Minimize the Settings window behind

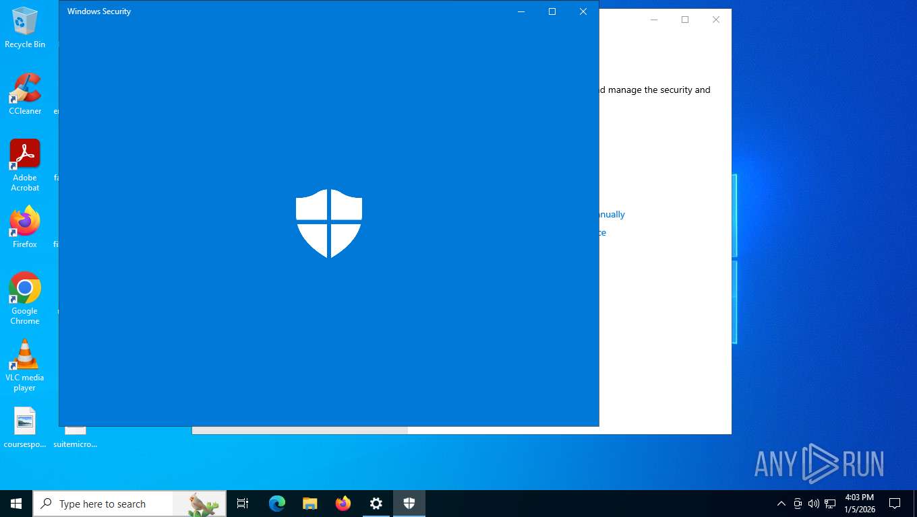(654, 20)
